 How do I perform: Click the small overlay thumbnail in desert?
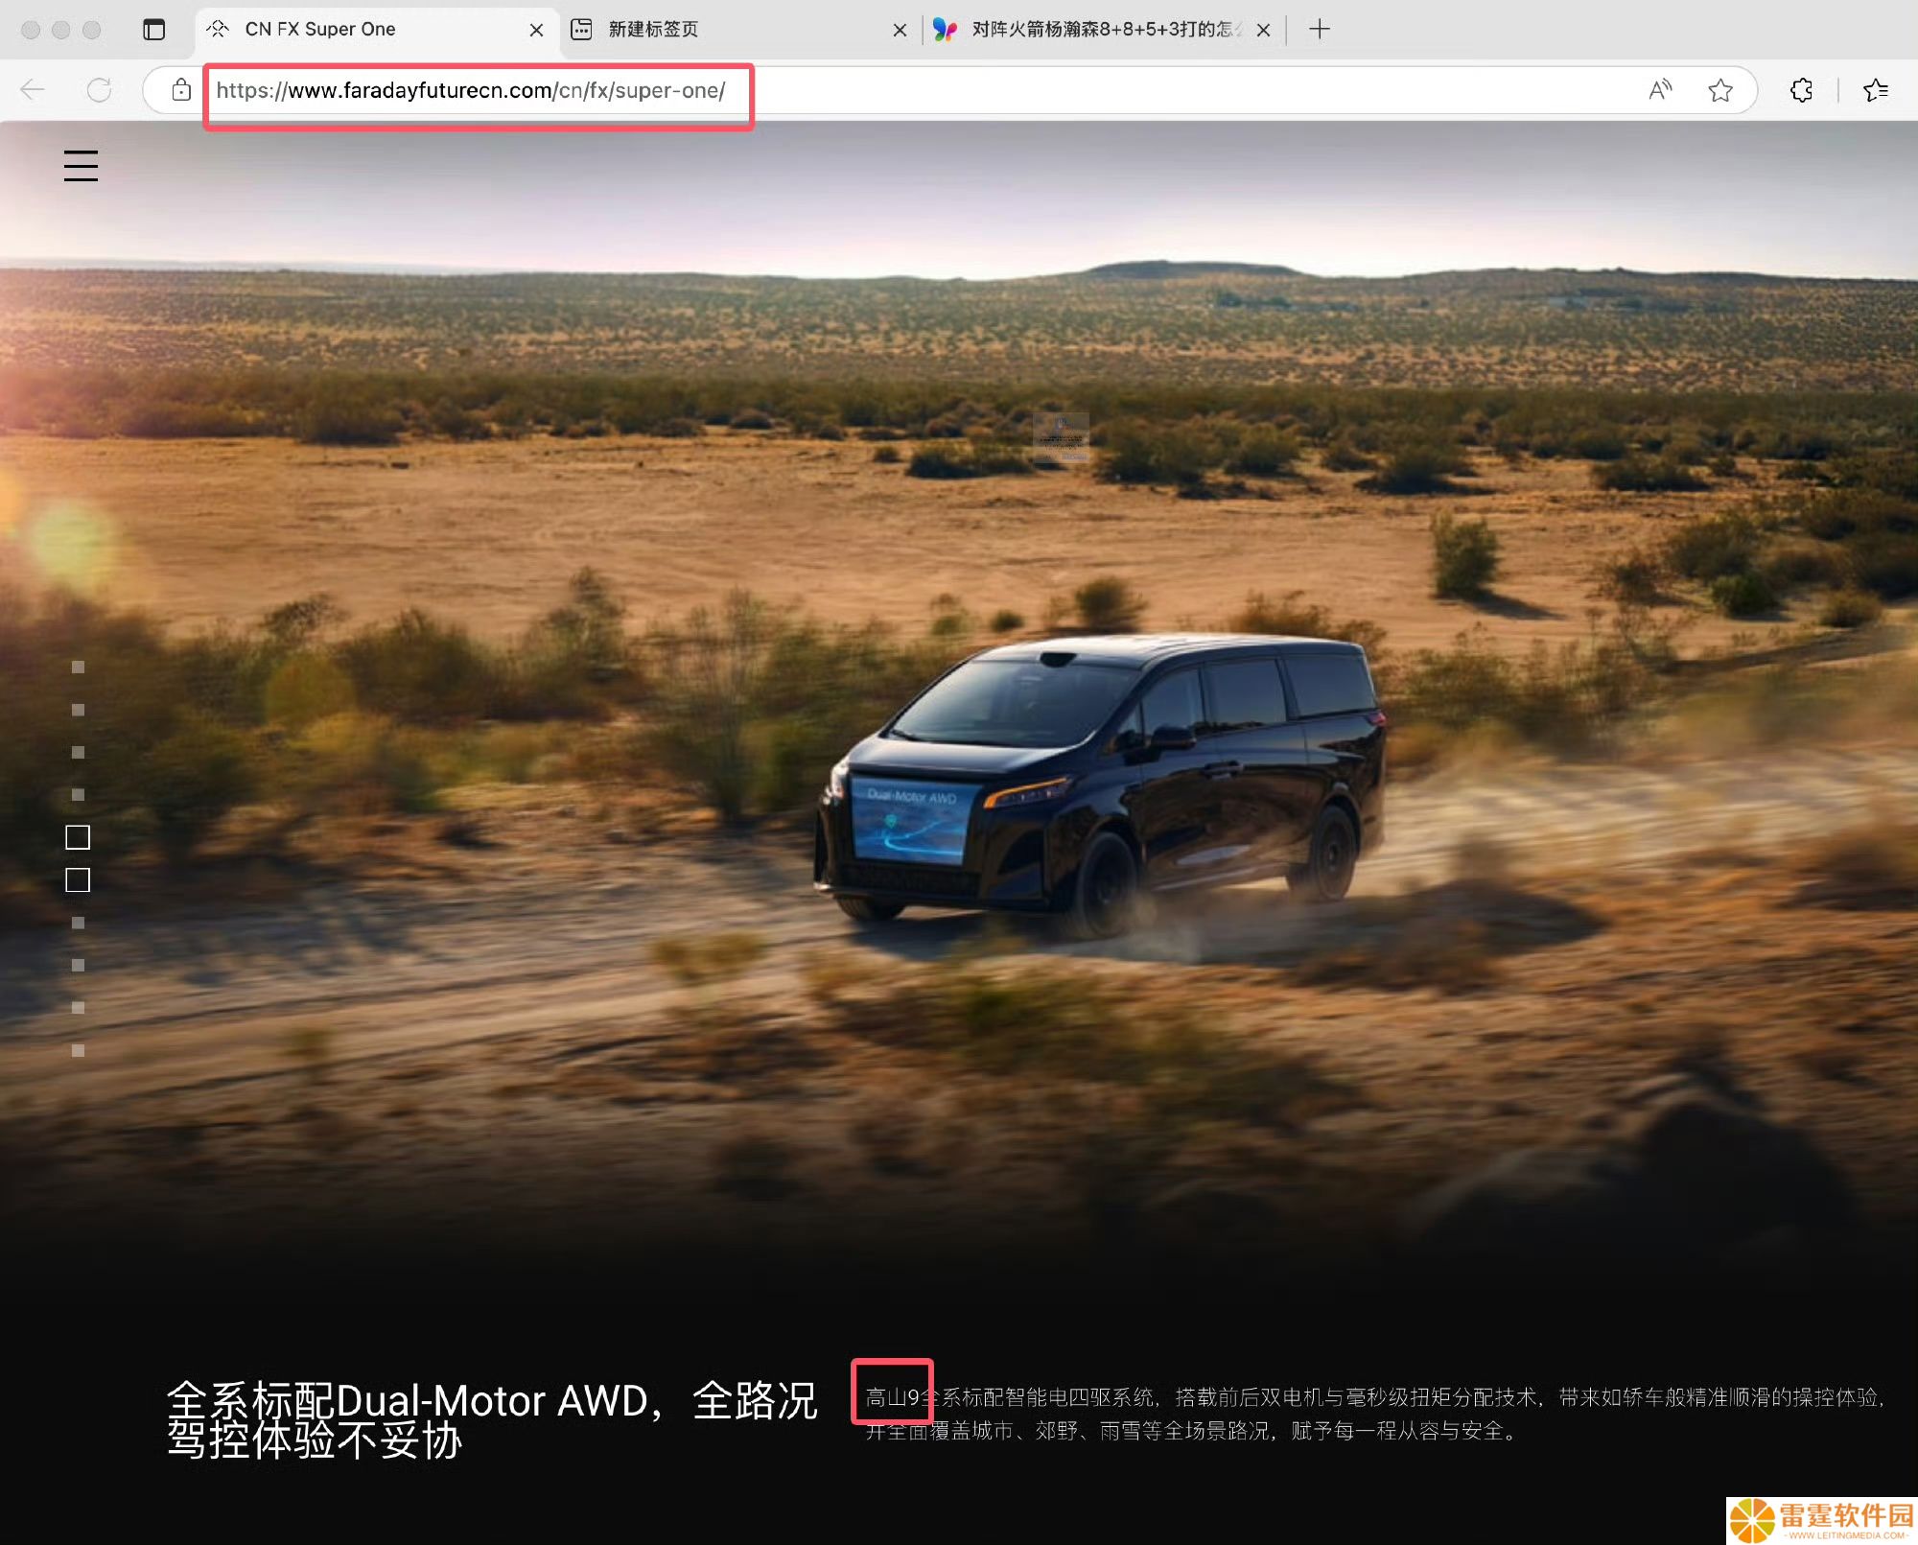tap(1061, 437)
